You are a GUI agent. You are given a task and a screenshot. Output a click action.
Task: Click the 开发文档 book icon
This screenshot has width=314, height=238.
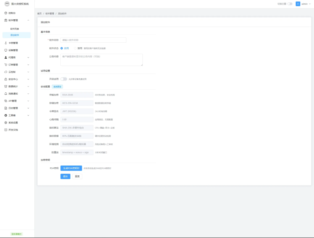pos(6,130)
